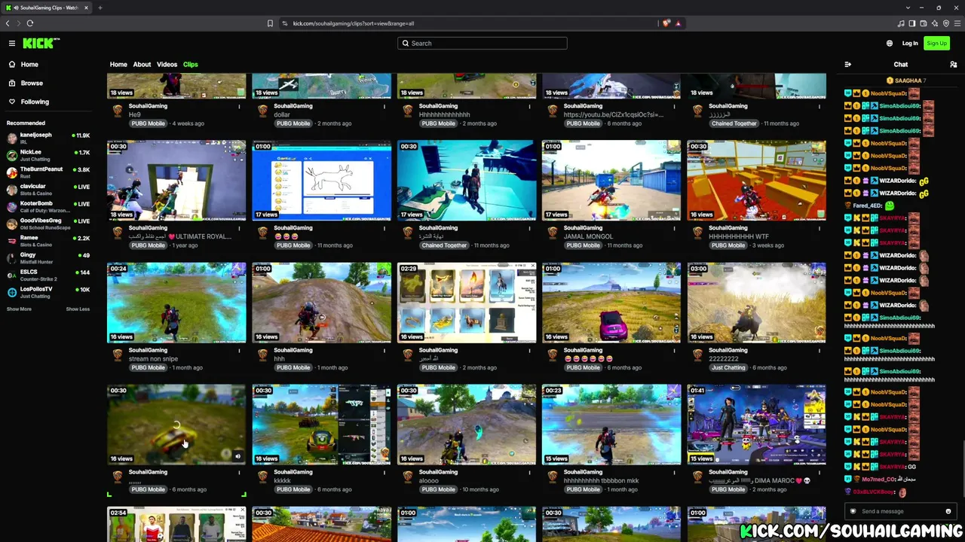
Task: Open options for 'stream non snipe' clip
Action: click(239, 350)
